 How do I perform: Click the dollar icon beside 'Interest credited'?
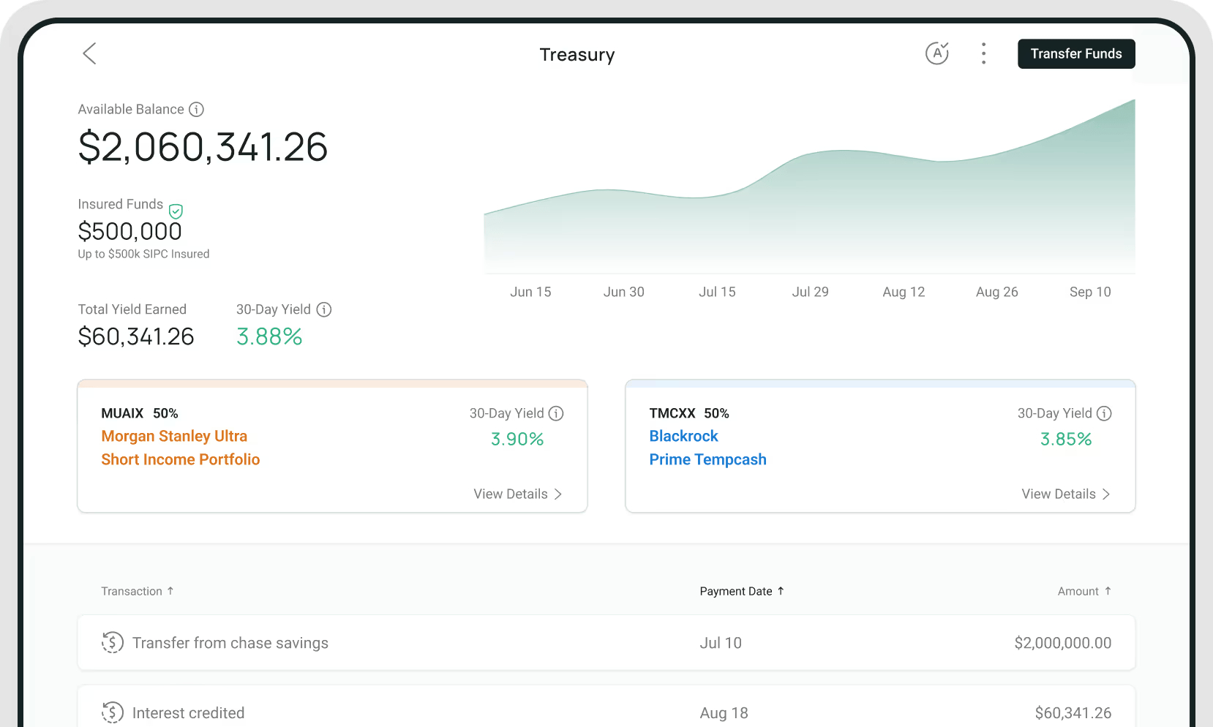tap(113, 712)
